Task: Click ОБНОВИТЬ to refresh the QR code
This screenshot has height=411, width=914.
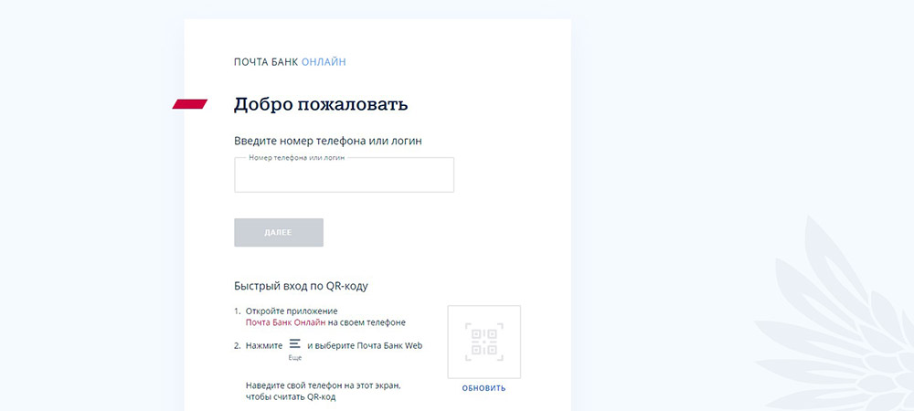Action: [x=484, y=388]
